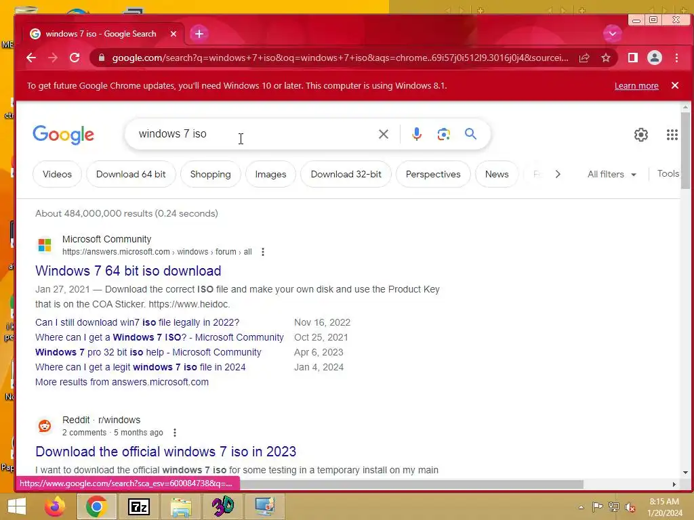Open 7-Zip from the taskbar
Screen dimensions: 694x520
coord(138,506)
